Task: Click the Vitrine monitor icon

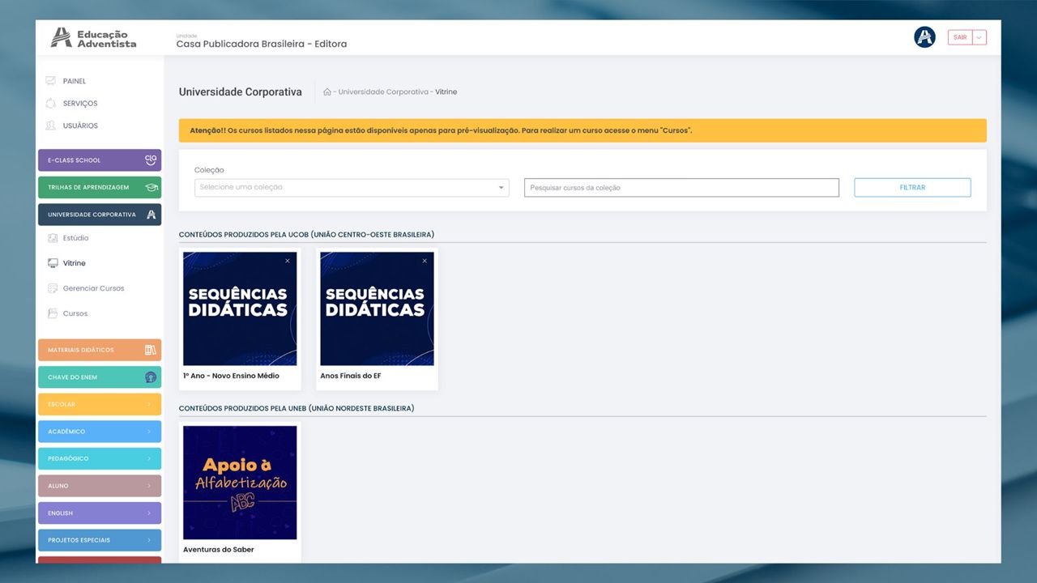Action: tap(53, 263)
